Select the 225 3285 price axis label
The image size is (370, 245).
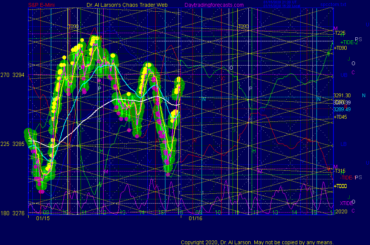click(12, 144)
